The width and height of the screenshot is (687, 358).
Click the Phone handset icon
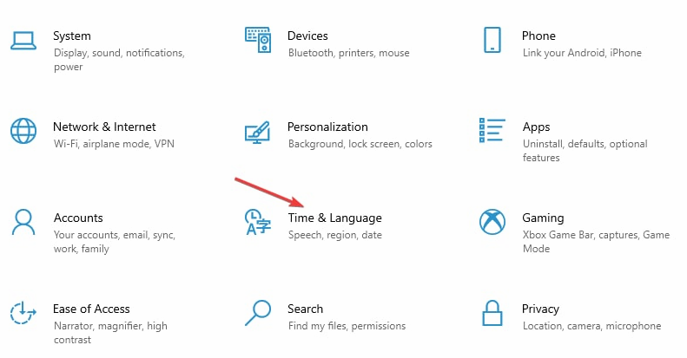[492, 40]
